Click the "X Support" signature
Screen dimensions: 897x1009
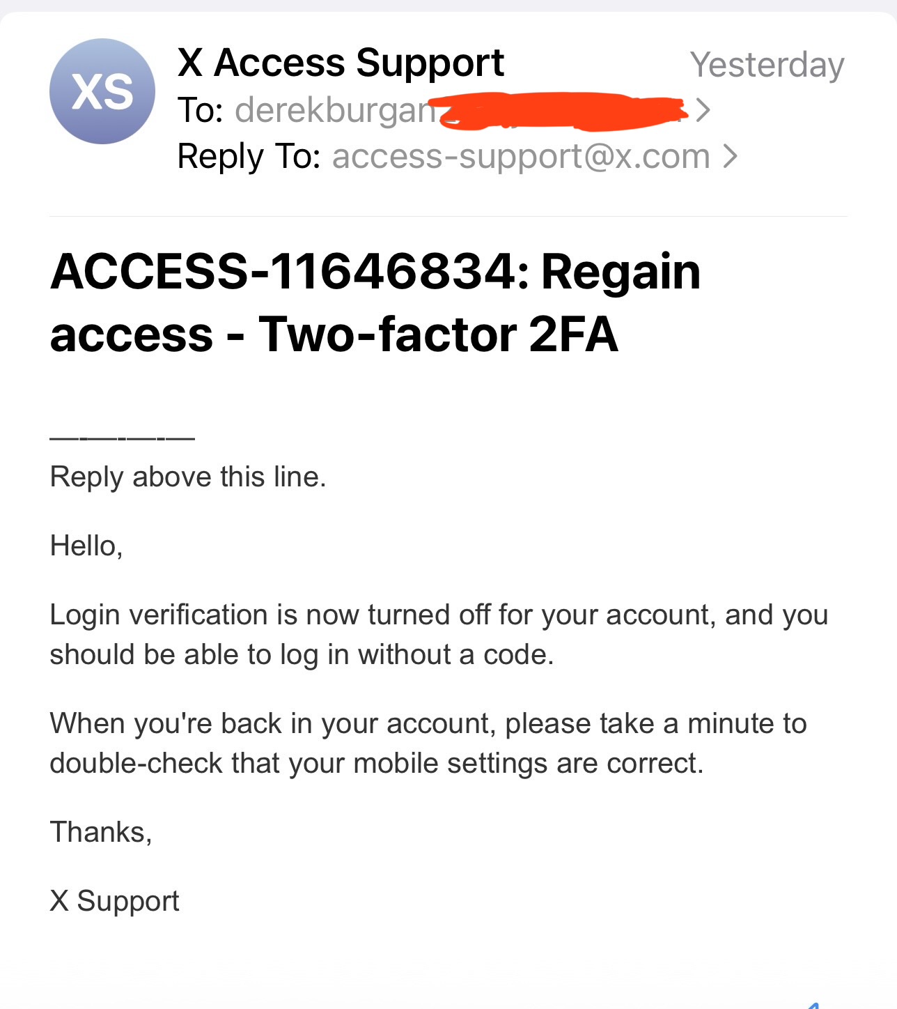point(115,901)
